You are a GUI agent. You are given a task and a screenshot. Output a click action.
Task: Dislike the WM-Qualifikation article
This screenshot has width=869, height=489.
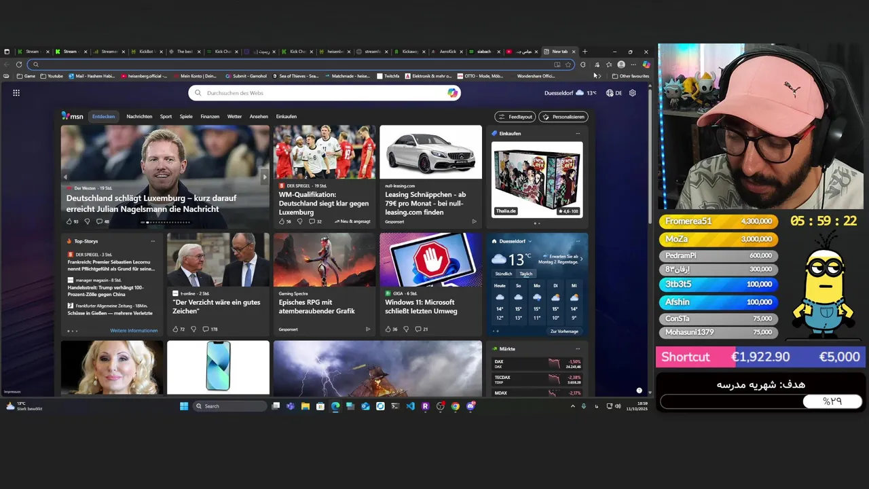click(x=299, y=221)
